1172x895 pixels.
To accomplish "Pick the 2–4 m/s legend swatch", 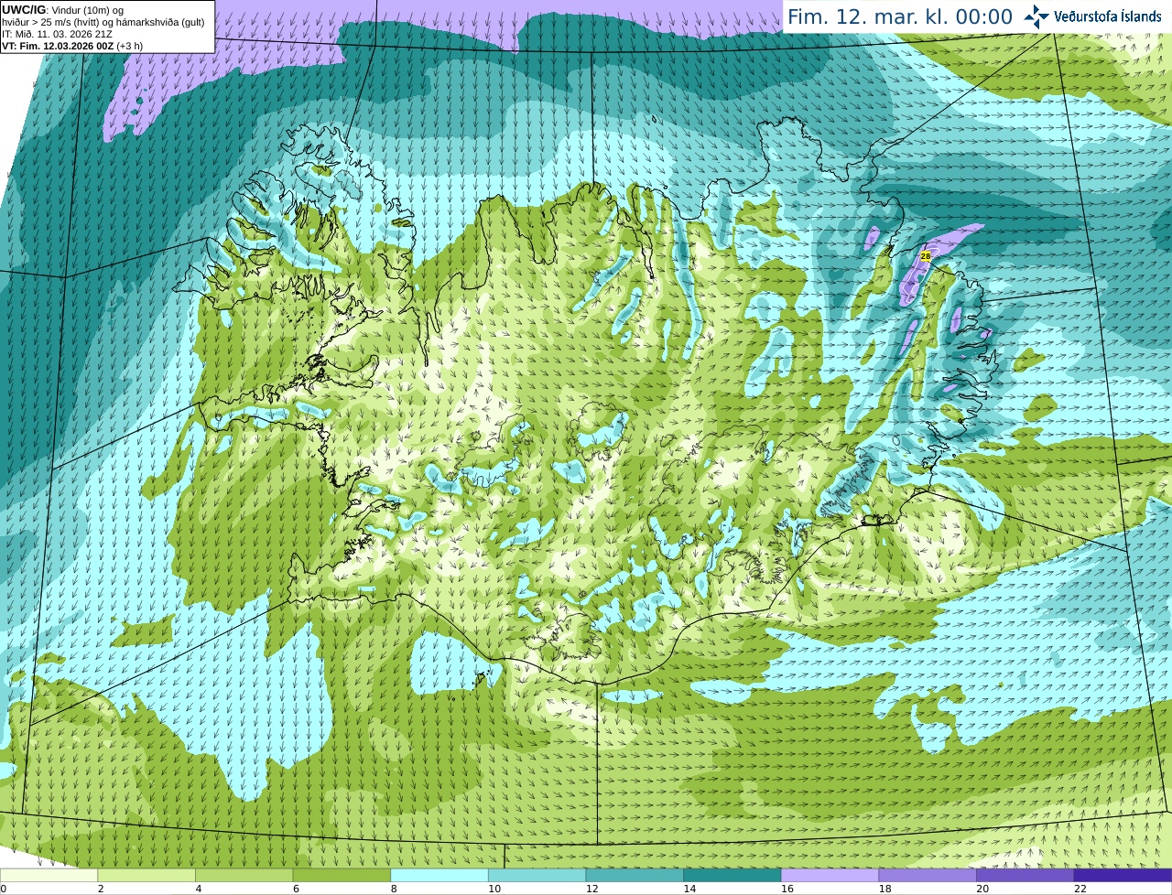I will click(146, 876).
